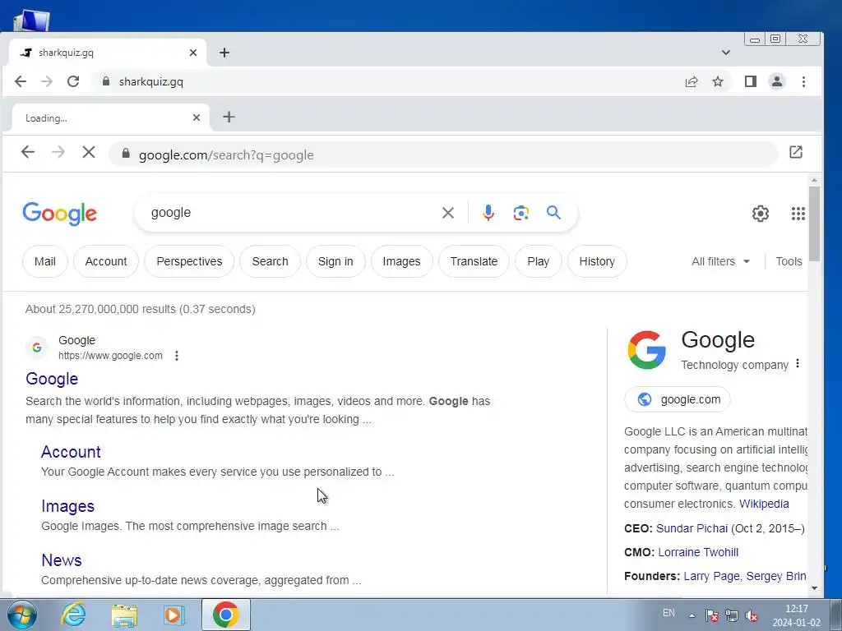Screen dimensions: 842x631
Task: Select the Translate filter chip
Action: tap(474, 261)
